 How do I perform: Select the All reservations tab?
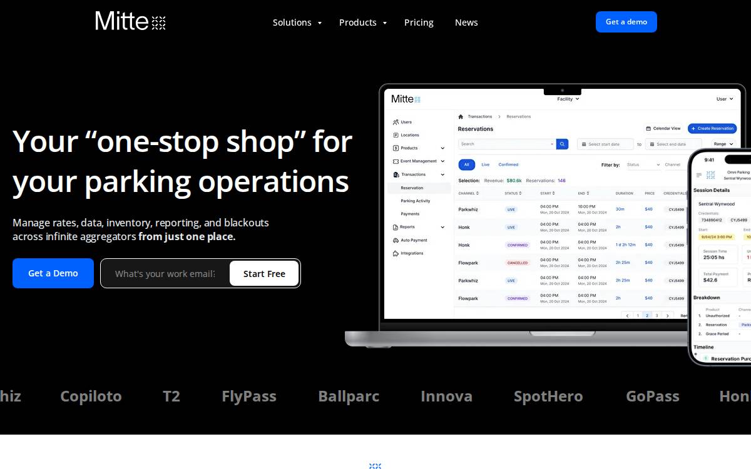466,164
